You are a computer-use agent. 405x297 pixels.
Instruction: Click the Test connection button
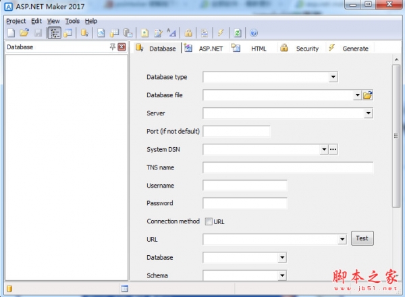(x=362, y=238)
